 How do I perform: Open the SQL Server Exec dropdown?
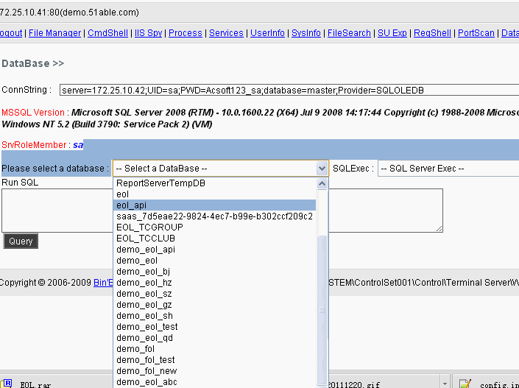[448, 169]
